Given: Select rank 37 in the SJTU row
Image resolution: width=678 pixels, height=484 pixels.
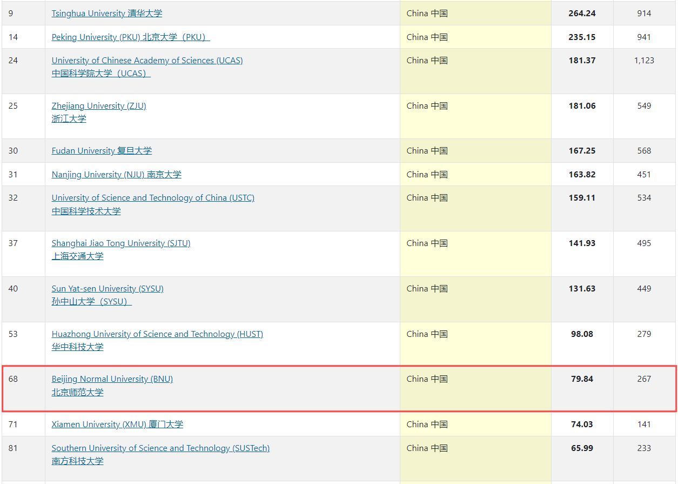Looking at the screenshot, I should (x=13, y=243).
